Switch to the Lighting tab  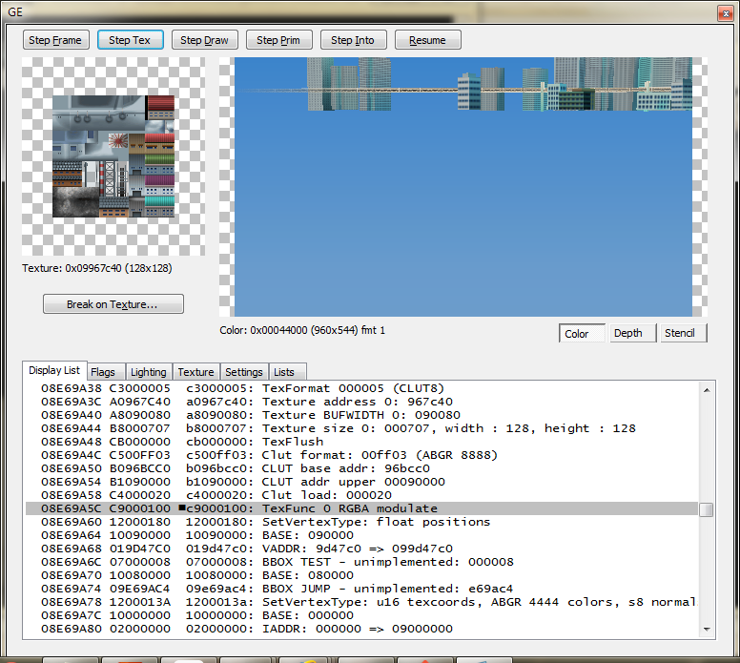(x=148, y=372)
